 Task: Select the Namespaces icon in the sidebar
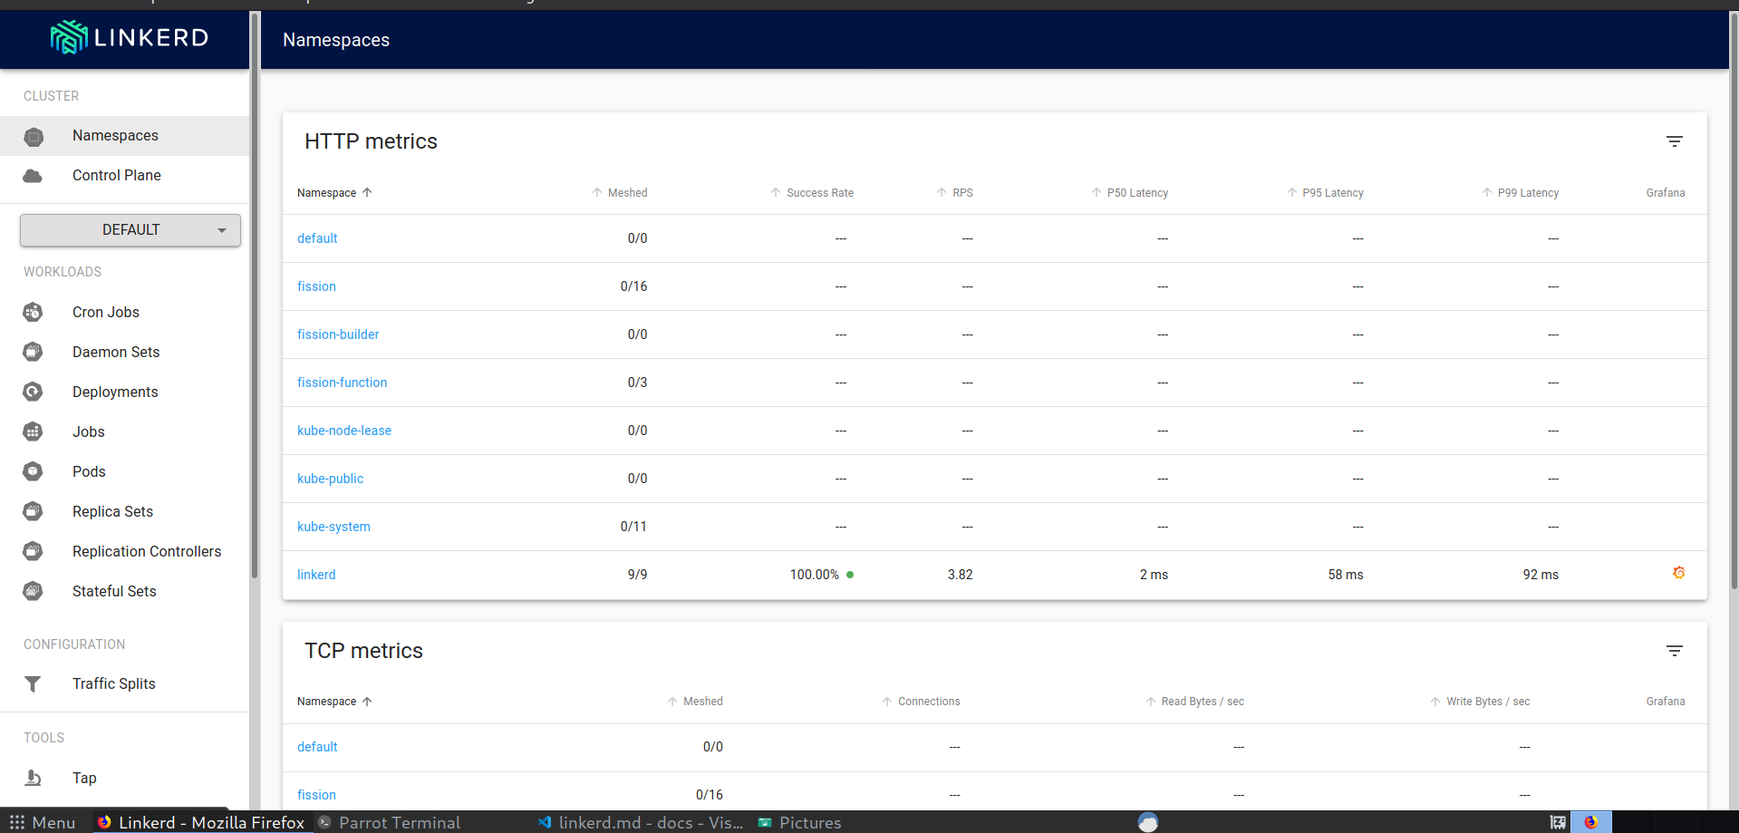pyautogui.click(x=34, y=136)
